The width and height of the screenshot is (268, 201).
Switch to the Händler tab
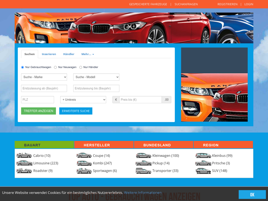point(69,54)
